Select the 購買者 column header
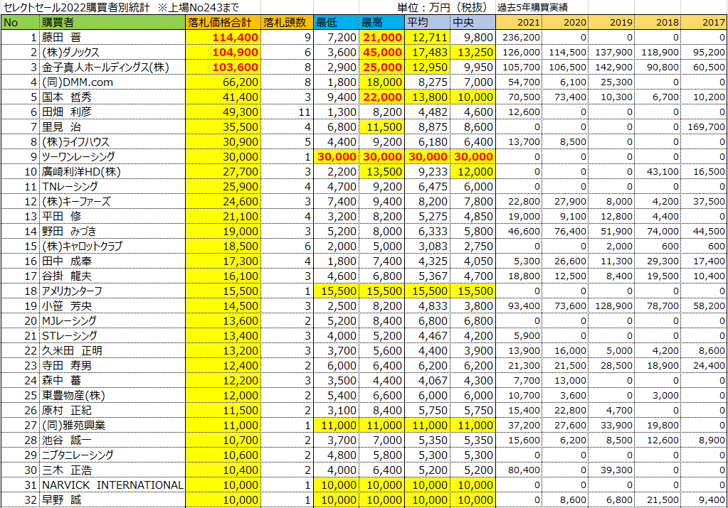Viewport: 728px width, 508px height. click(x=112, y=22)
